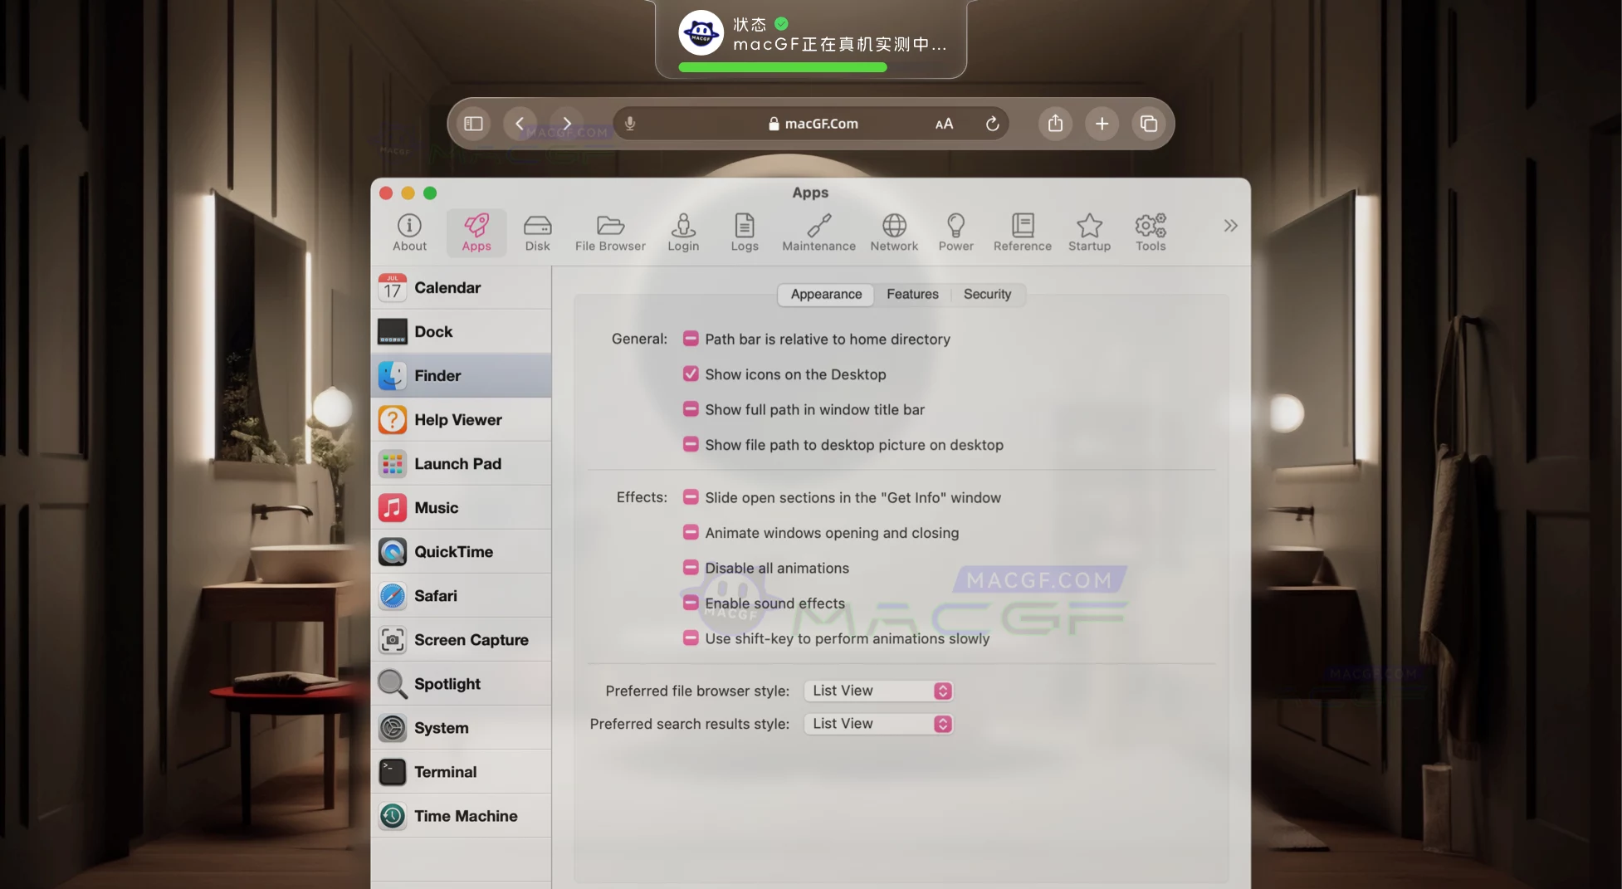This screenshot has height=889, width=1622.
Task: Enable 'Show full path in window title bar'
Action: 691,409
